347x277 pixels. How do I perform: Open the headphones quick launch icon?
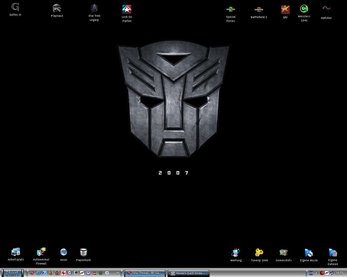click(88, 273)
